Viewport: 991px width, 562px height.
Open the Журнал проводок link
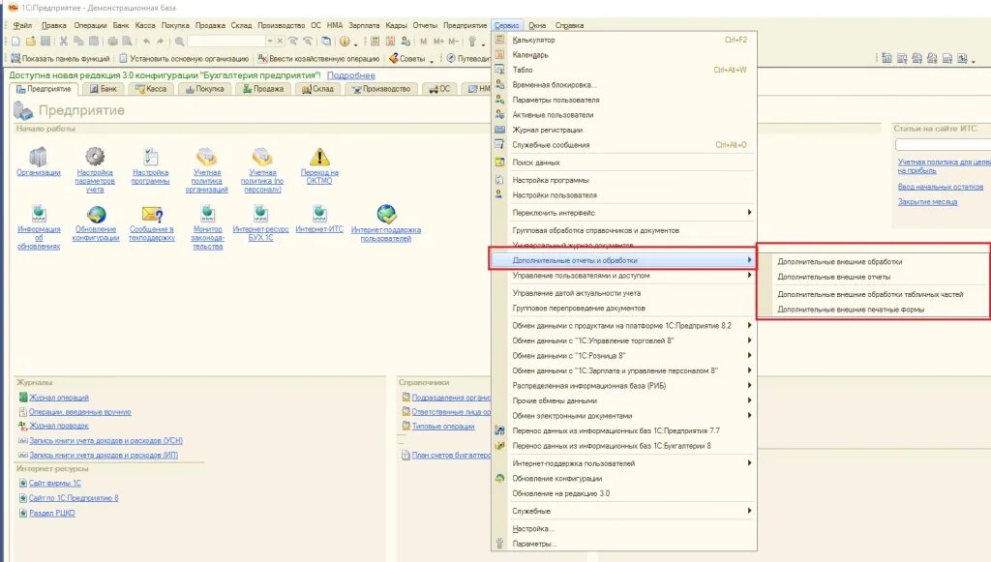coord(59,426)
